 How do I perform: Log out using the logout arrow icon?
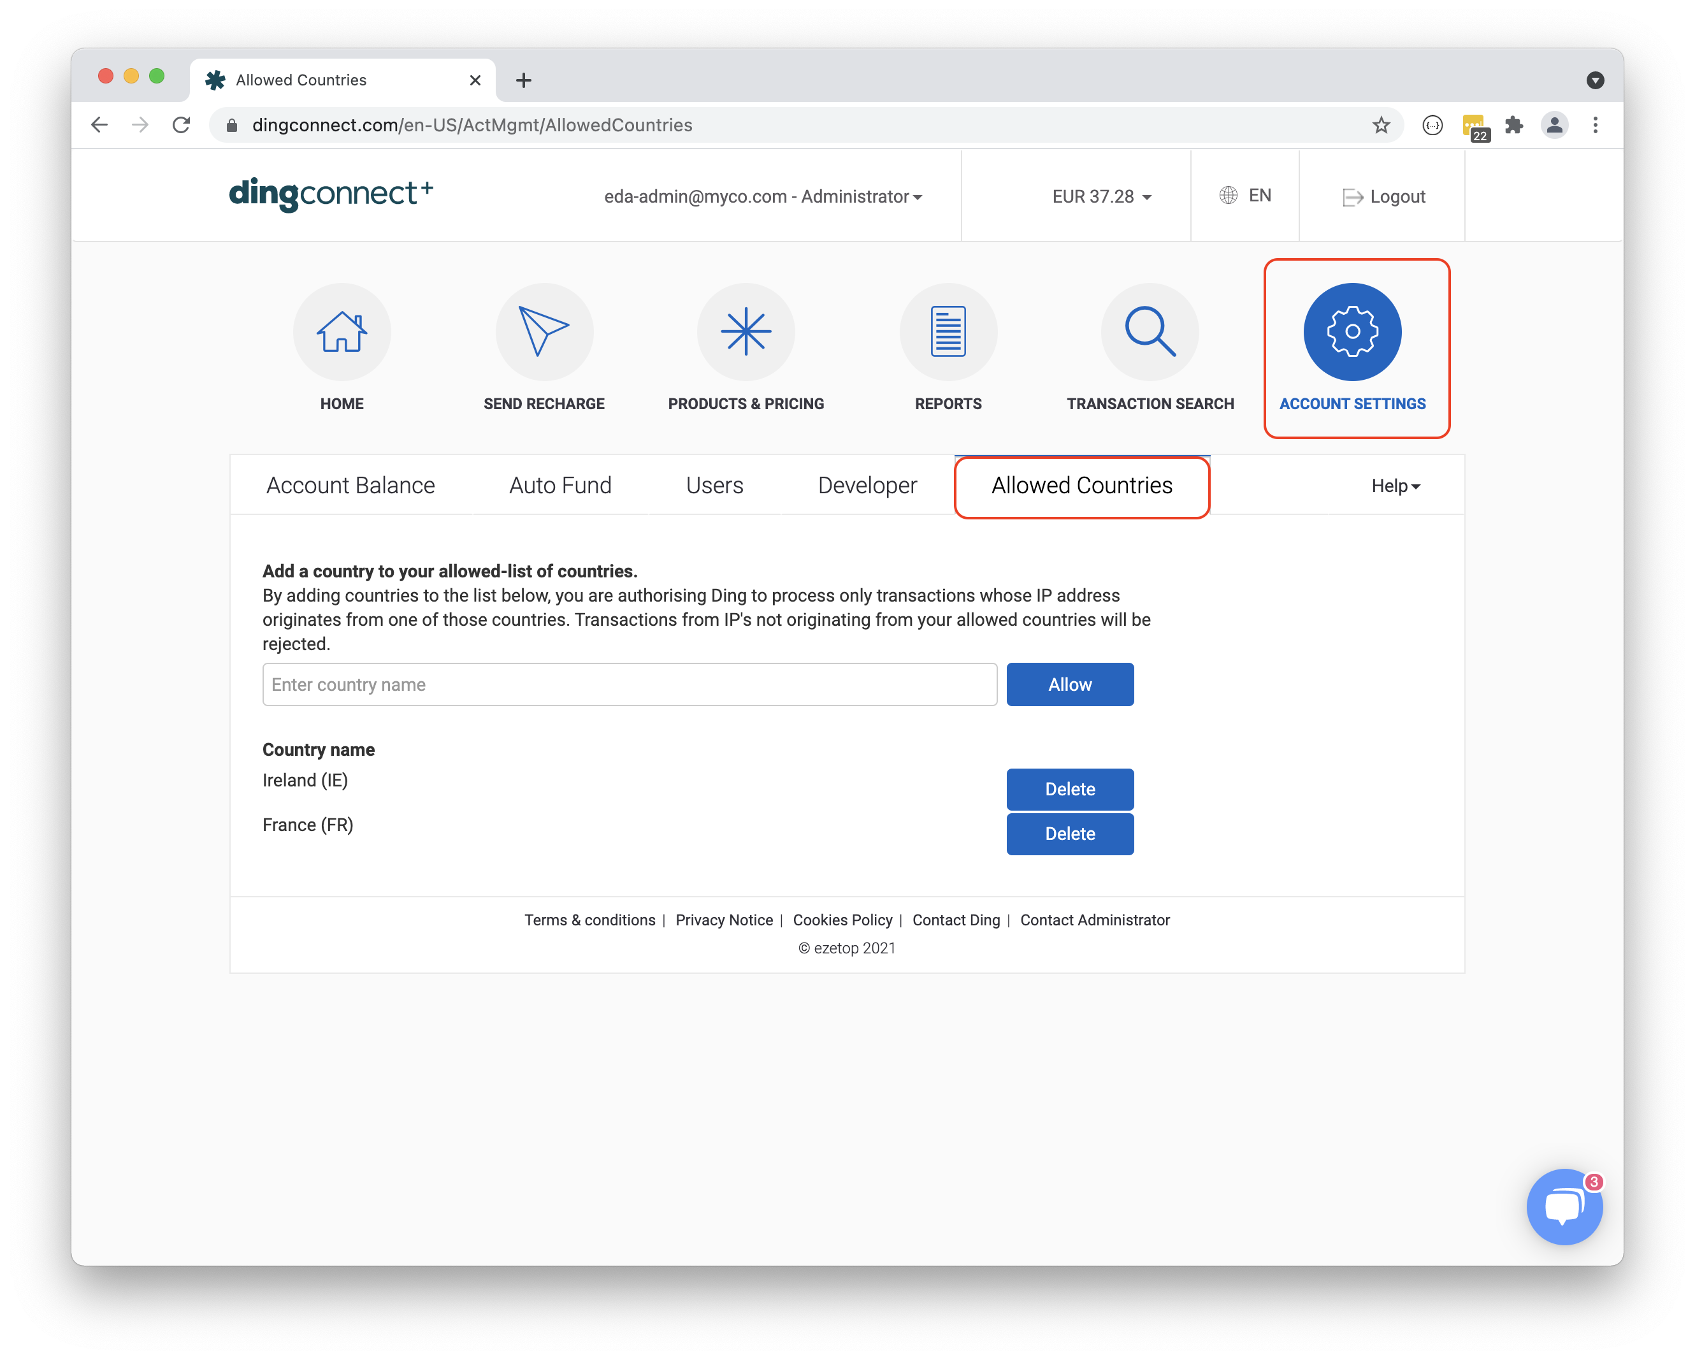[x=1353, y=196]
